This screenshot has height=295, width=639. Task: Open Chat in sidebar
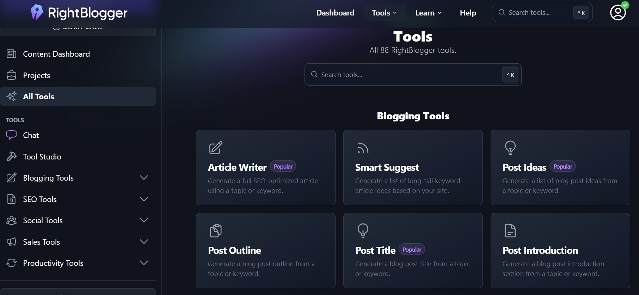(78, 135)
